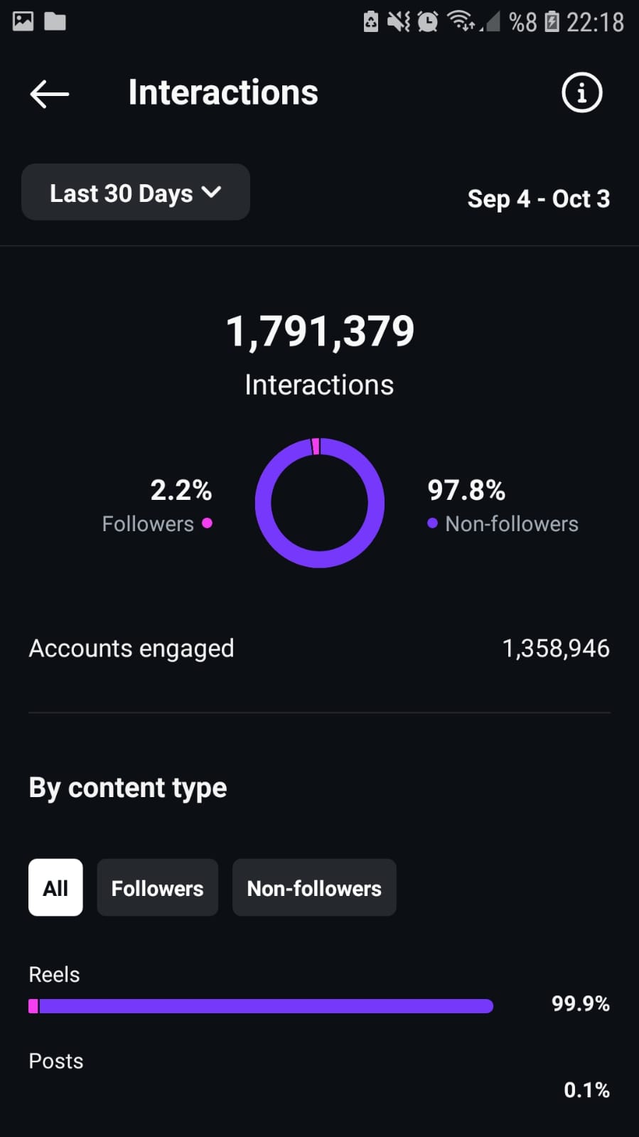Tap the folder icon in status bar

(55, 21)
